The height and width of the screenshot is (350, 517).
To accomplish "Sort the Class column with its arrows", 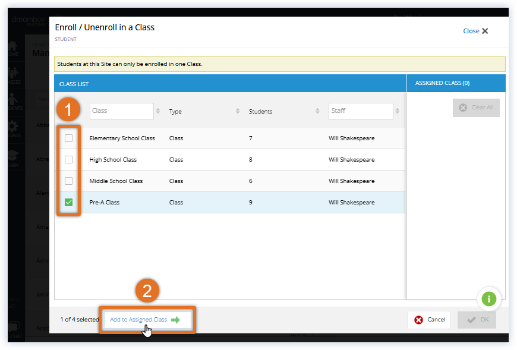I will [x=159, y=111].
